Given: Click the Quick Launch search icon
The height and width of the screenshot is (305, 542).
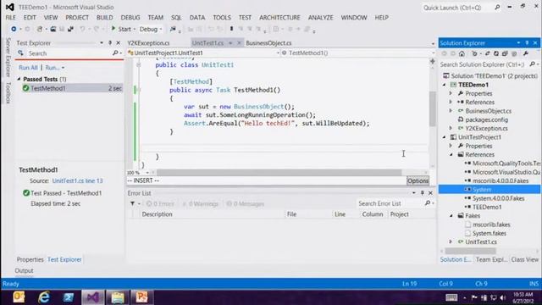Looking at the screenshot, I should pos(497,8).
